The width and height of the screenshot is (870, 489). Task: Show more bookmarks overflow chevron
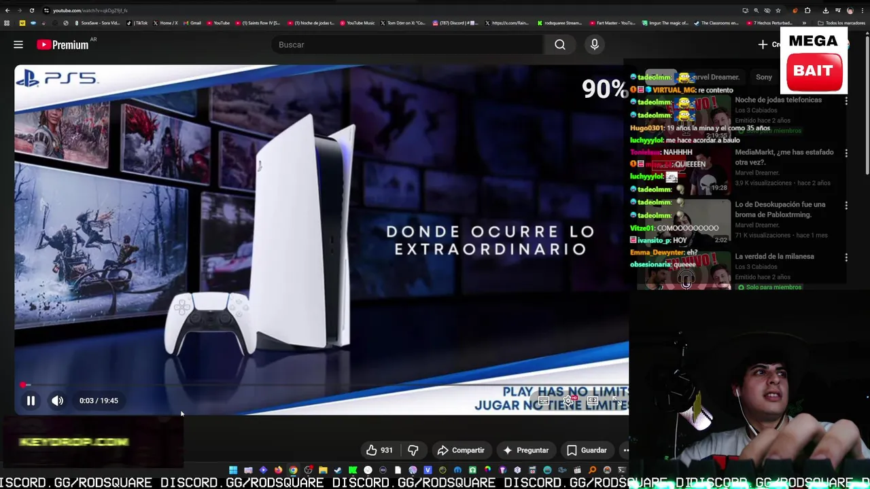(804, 23)
